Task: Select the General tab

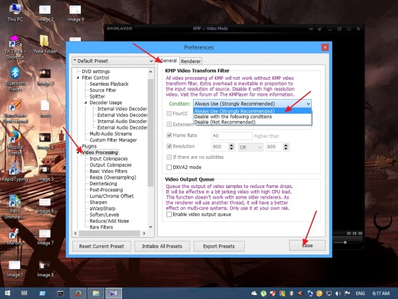Action: pos(168,61)
